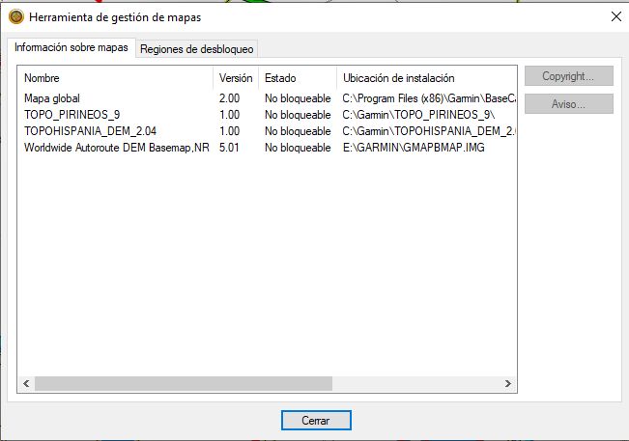Switch to Información sobre mapas tab
Image resolution: width=629 pixels, height=441 pixels.
(71, 47)
